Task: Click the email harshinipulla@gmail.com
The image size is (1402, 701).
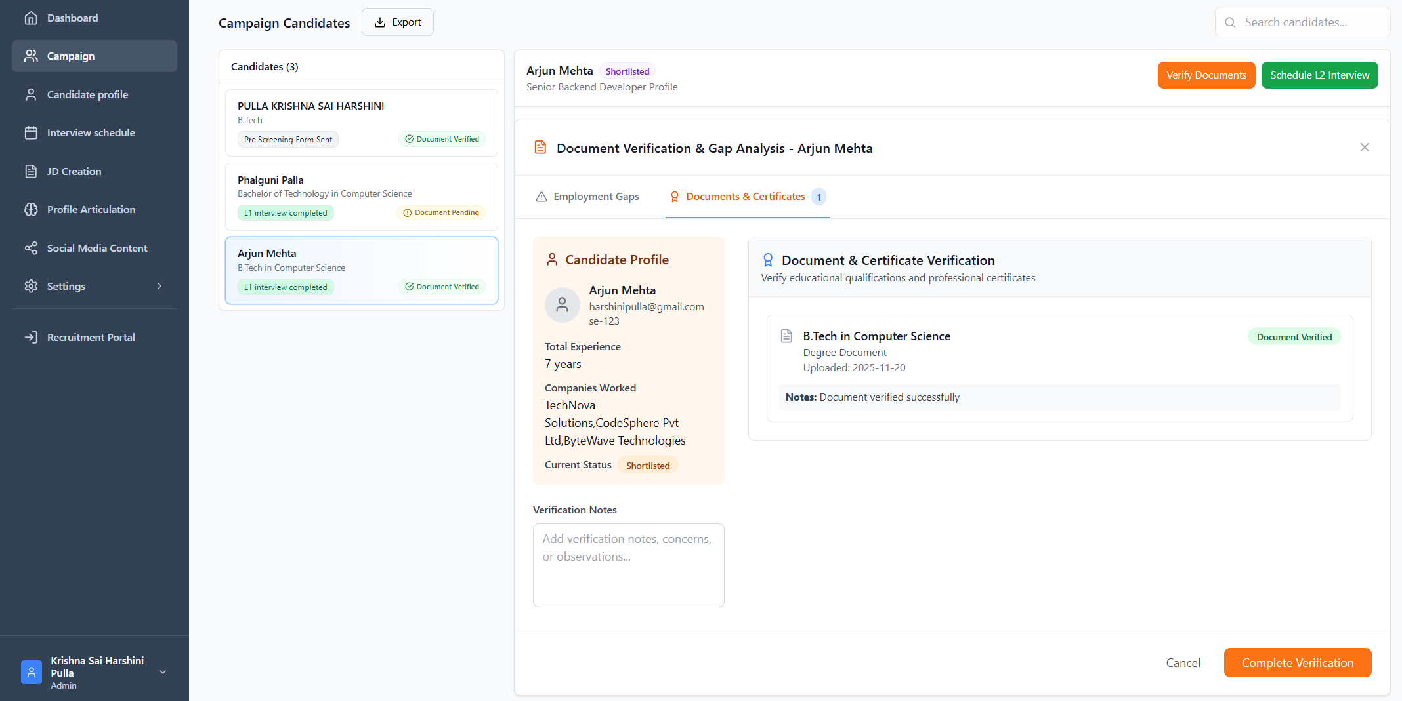Action: click(647, 306)
